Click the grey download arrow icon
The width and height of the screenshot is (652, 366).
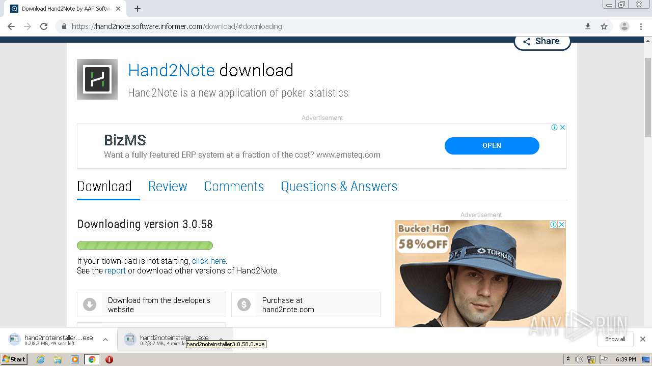point(90,304)
